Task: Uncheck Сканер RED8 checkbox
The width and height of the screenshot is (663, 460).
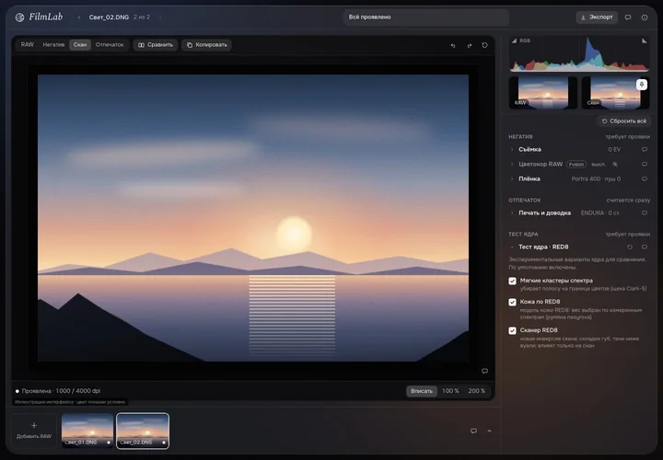Action: click(513, 331)
